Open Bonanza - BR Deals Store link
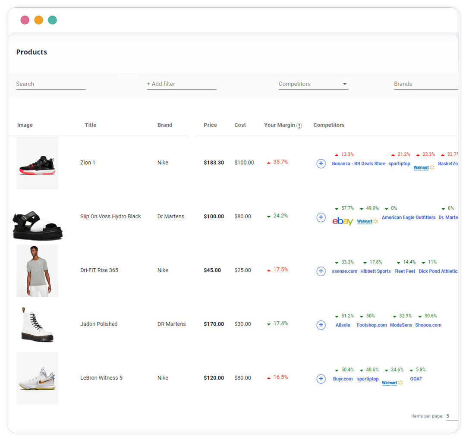 click(359, 163)
